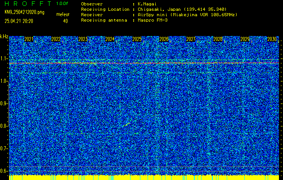Click the 2030 time marker
Screen dimensions: 283x180
pyautogui.click(x=272, y=39)
